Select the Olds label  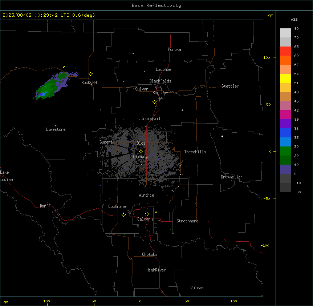pyautogui.click(x=141, y=143)
